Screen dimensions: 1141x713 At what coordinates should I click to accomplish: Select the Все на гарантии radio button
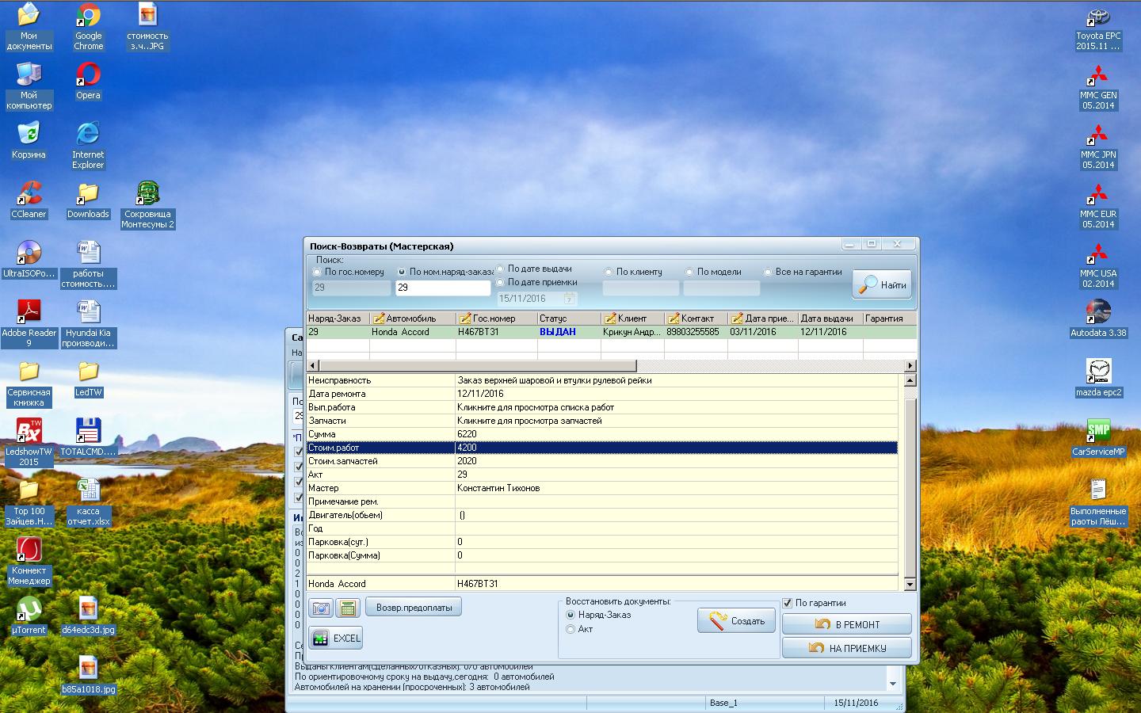coord(768,272)
